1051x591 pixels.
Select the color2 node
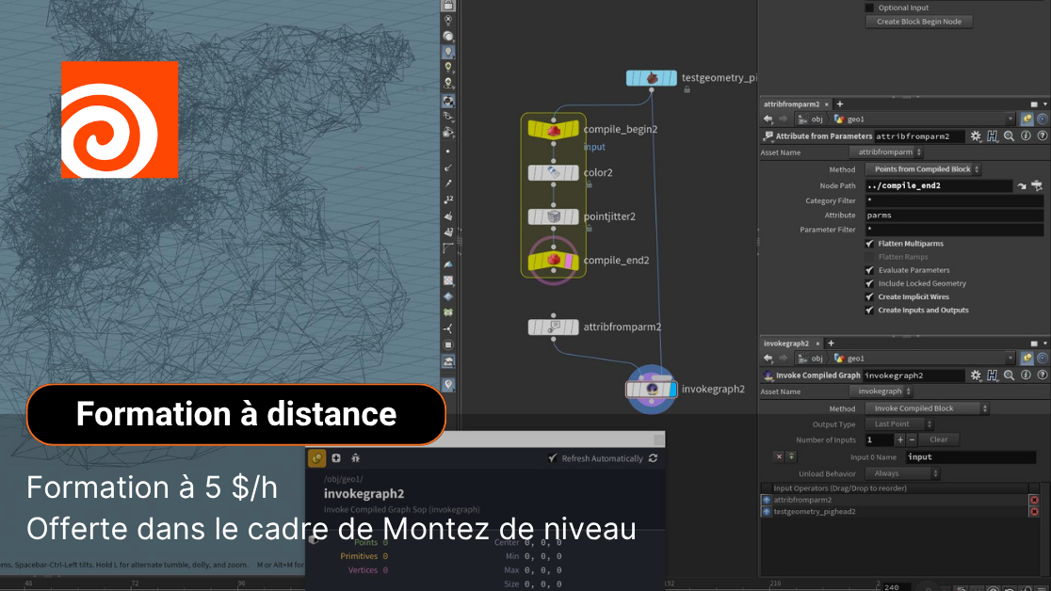pos(553,173)
